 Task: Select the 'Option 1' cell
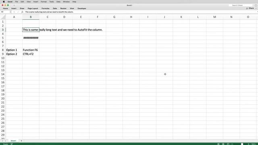pos(14,50)
